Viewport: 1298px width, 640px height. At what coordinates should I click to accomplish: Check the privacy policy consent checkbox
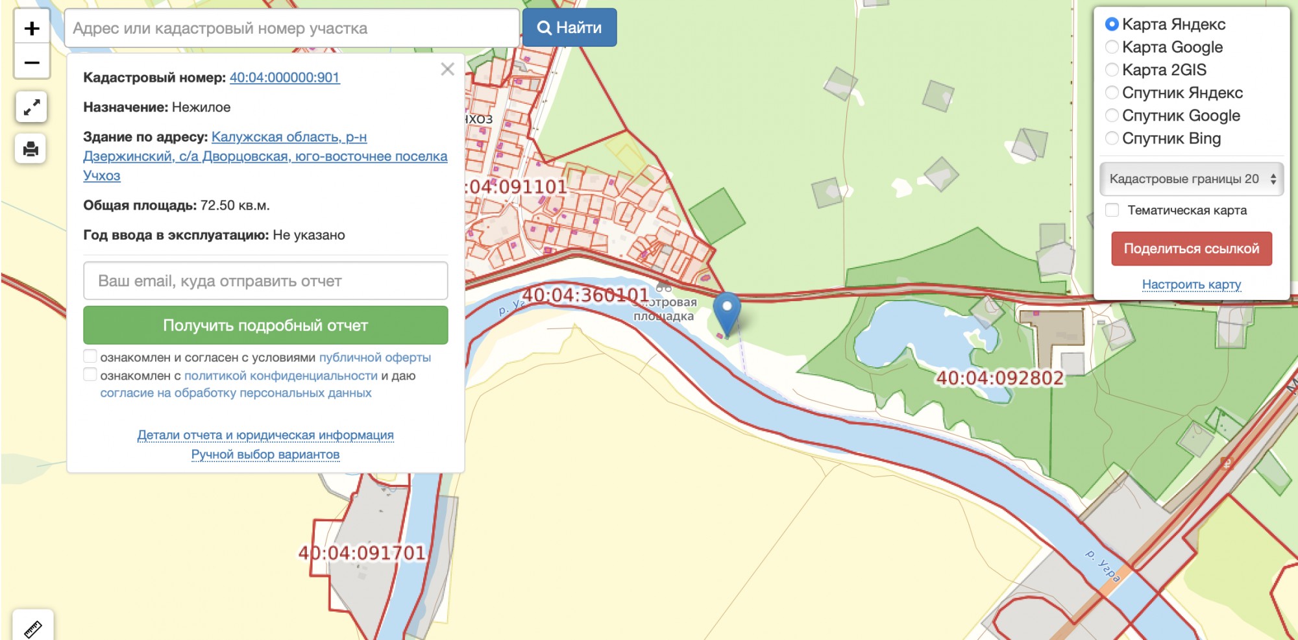point(90,375)
